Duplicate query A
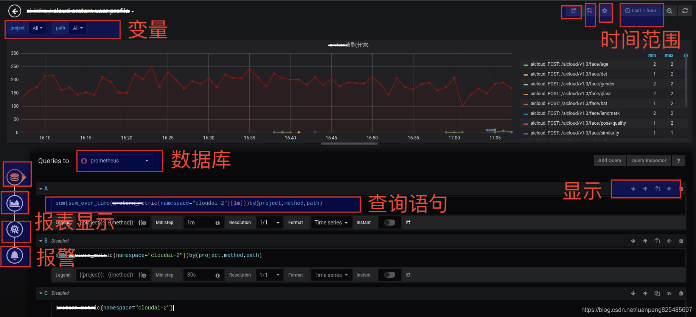Image resolution: width=696 pixels, height=317 pixels. (657, 189)
